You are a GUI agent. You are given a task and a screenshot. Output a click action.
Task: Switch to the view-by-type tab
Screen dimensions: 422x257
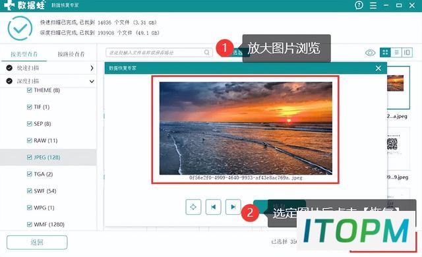tap(24, 54)
